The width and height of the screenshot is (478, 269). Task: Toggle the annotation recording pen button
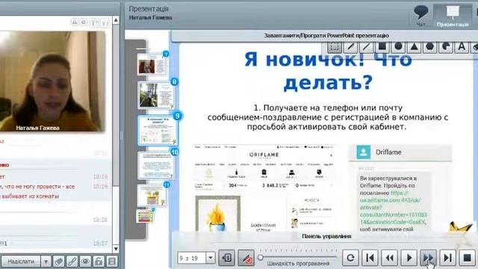click(246, 258)
